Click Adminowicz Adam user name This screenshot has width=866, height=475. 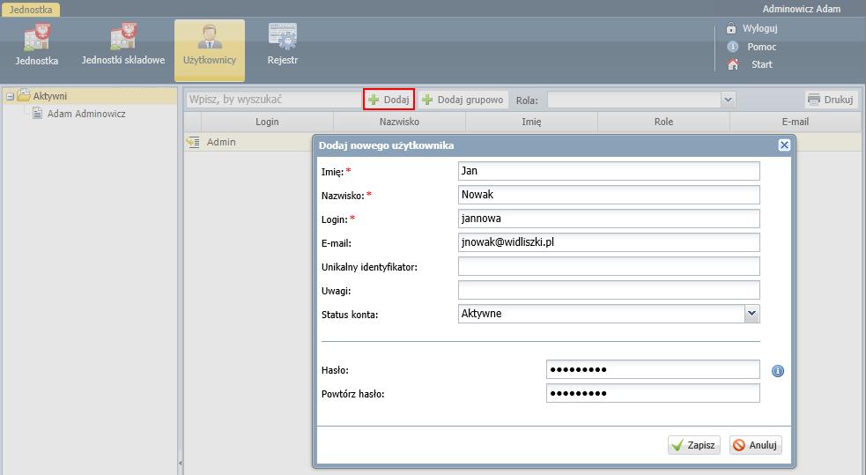click(802, 9)
